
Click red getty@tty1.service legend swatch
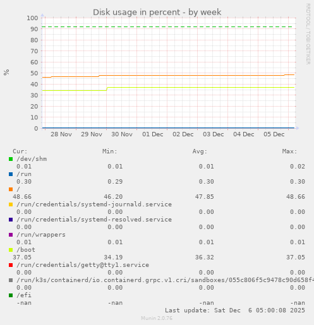(11, 265)
